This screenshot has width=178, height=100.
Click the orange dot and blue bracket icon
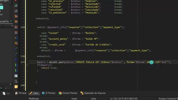[x=16, y=38]
